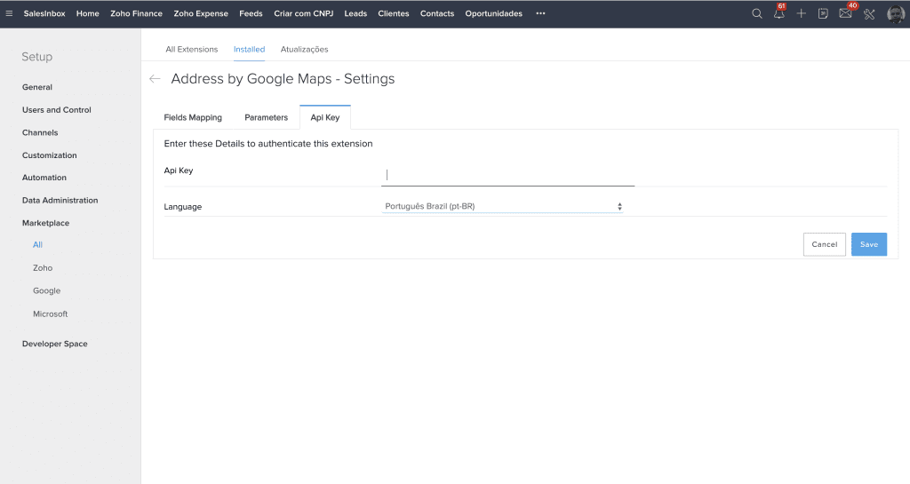Open the Language dropdown
This screenshot has width=910, height=484.
502,207
